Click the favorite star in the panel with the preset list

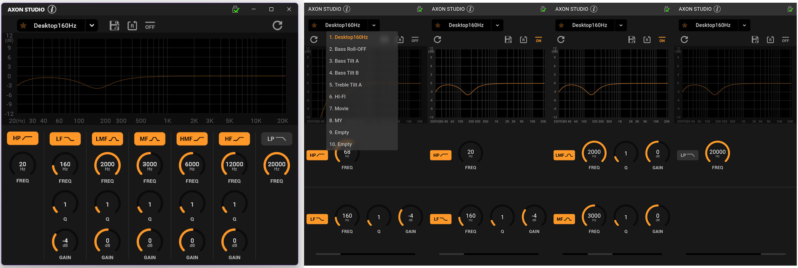point(315,25)
